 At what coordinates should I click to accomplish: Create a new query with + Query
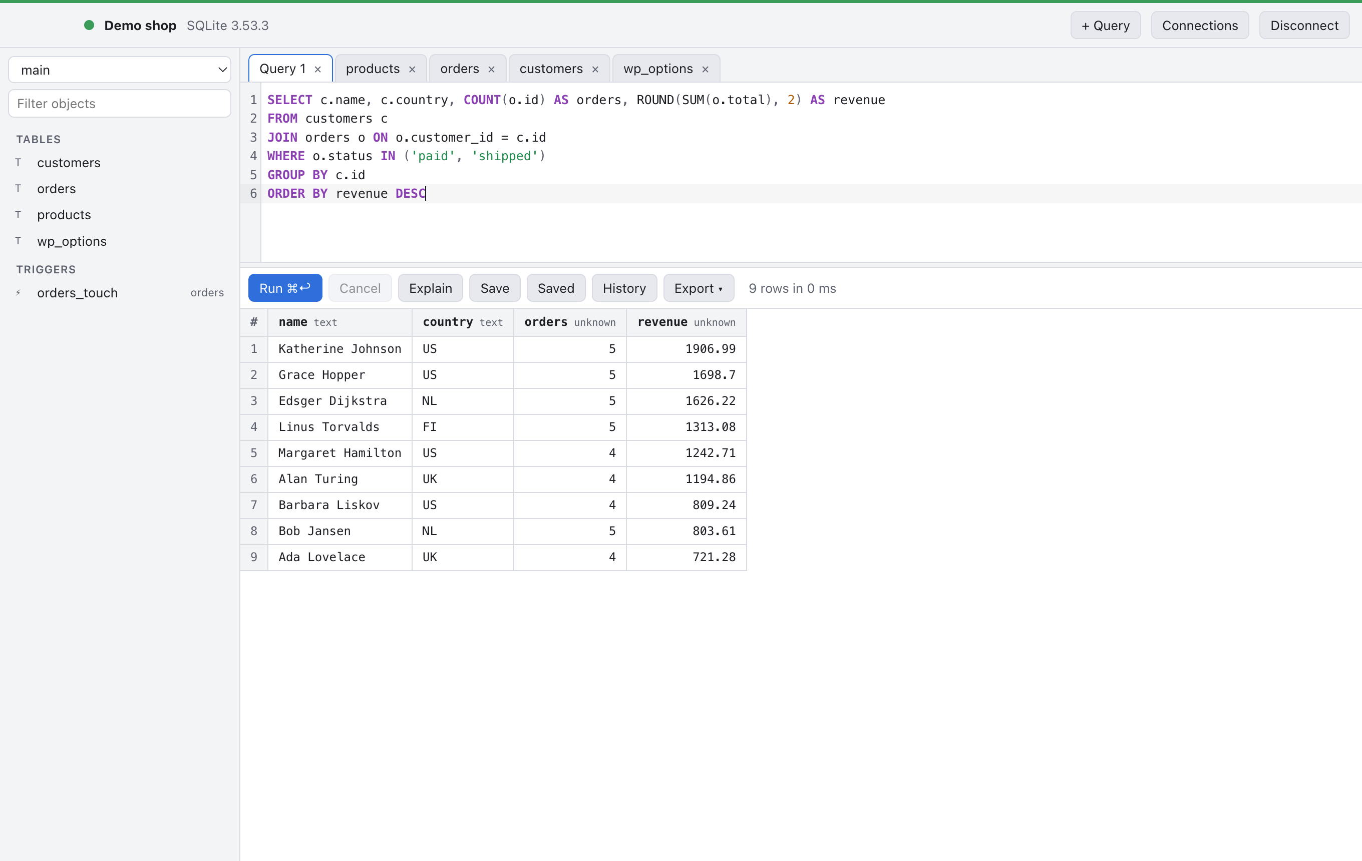[x=1105, y=26]
